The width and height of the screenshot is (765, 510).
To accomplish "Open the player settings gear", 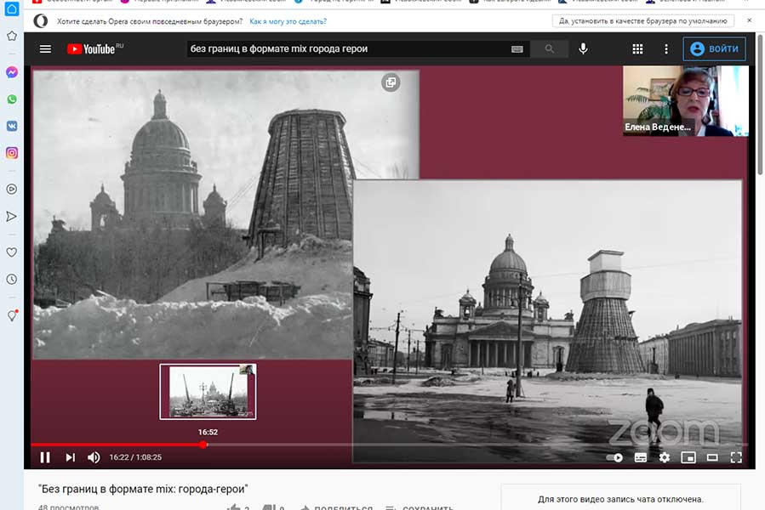I will [x=665, y=457].
